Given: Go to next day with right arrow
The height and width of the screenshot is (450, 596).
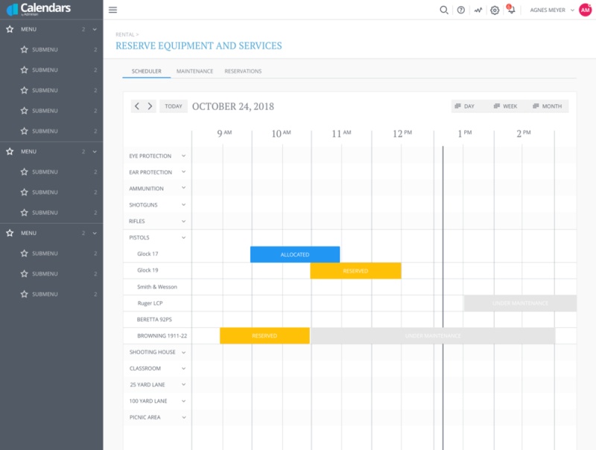Looking at the screenshot, I should pos(150,106).
